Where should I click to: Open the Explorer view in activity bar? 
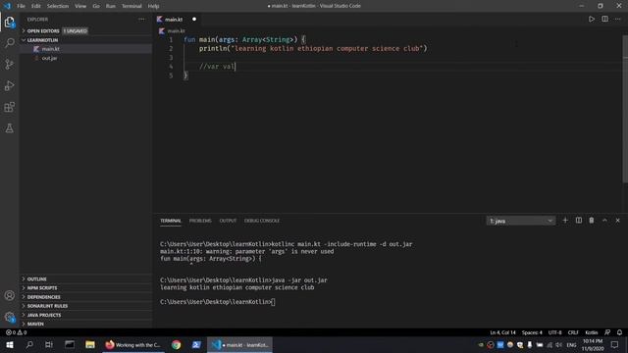pyautogui.click(x=9, y=22)
